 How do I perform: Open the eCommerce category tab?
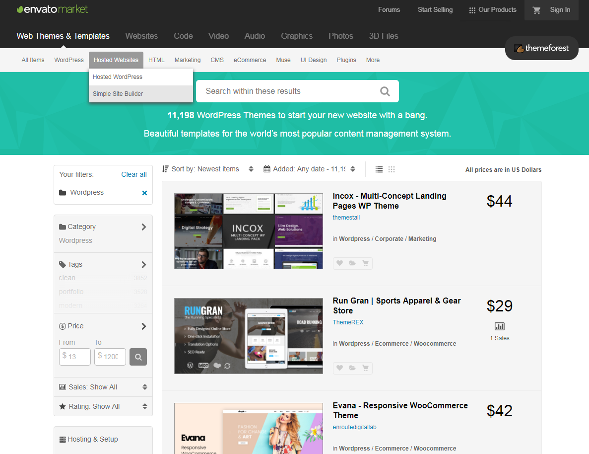pyautogui.click(x=250, y=60)
